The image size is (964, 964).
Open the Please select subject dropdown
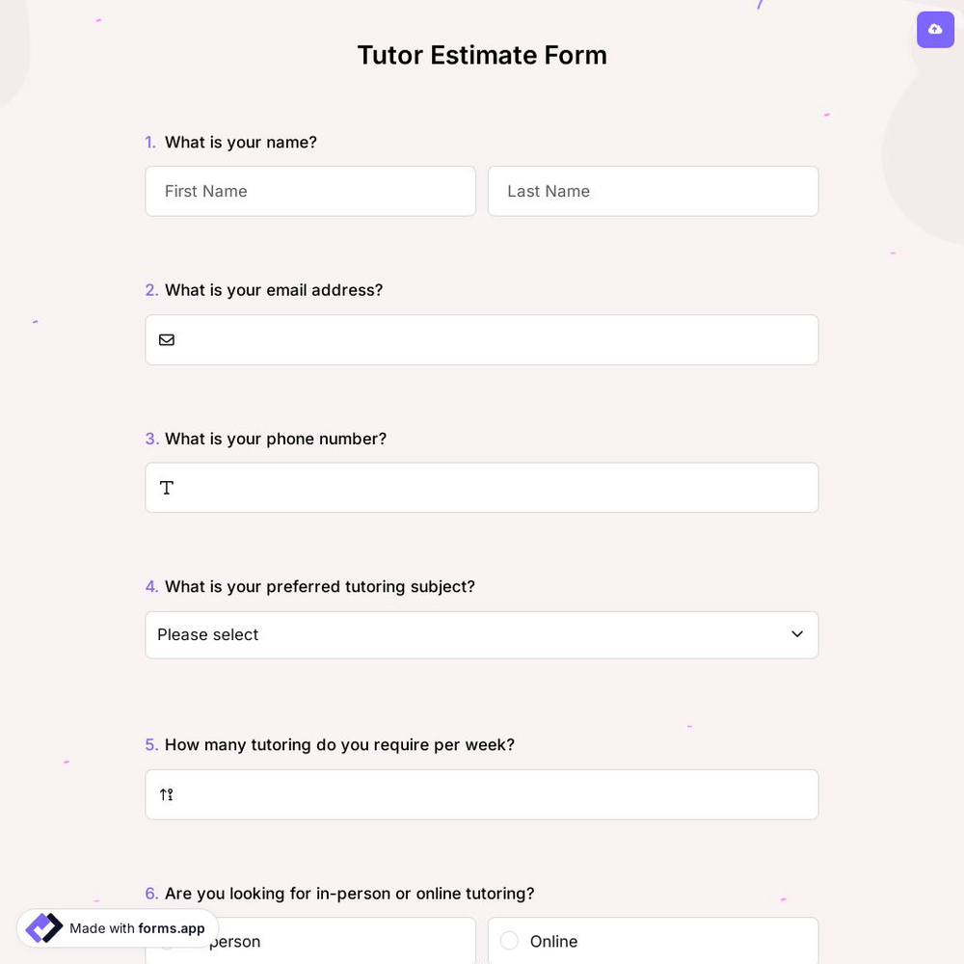(482, 634)
